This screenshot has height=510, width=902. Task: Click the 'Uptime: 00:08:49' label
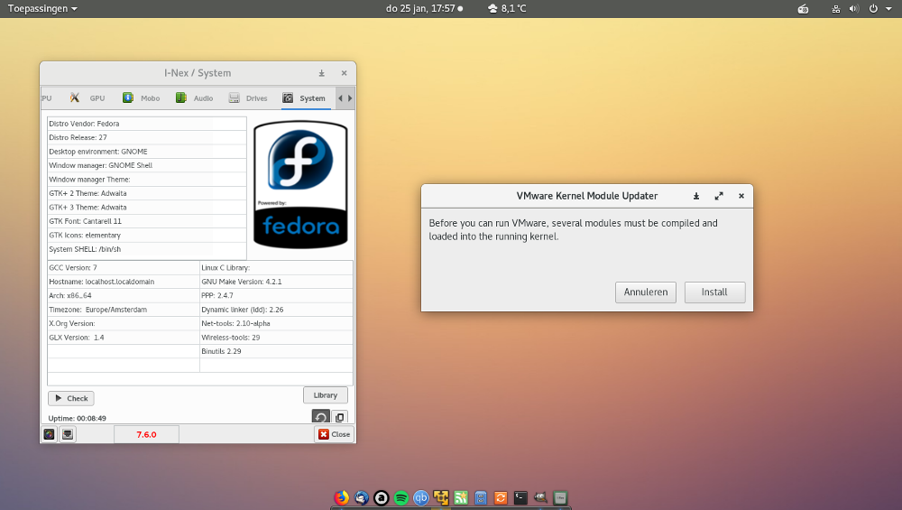click(x=77, y=419)
